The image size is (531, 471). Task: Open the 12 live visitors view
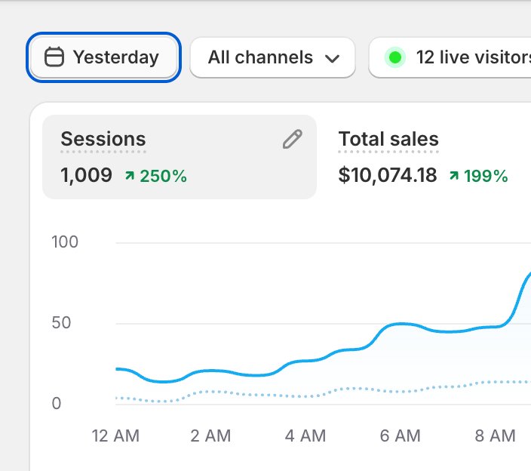450,57
